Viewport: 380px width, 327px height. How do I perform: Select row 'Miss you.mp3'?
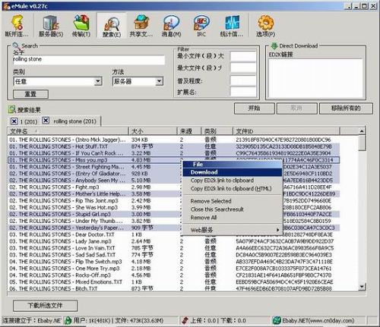coord(174,160)
